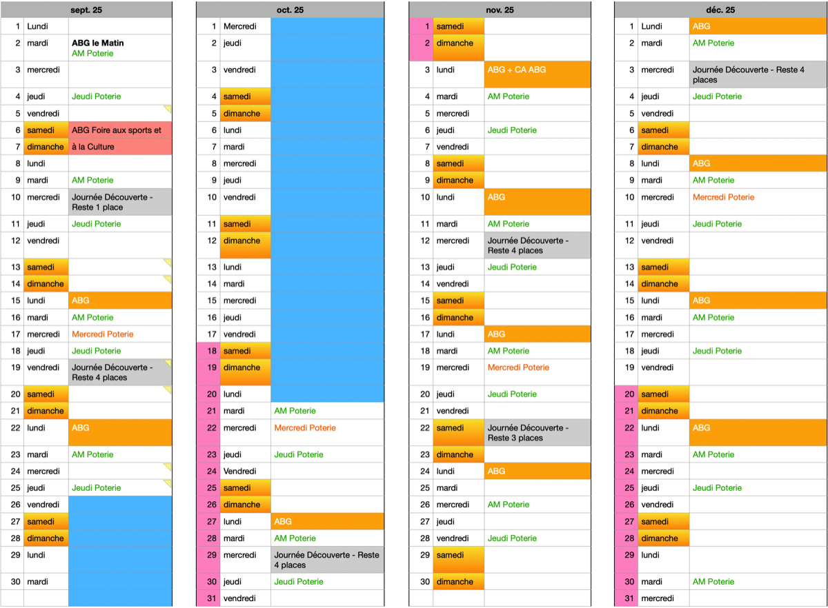Viewport: 828px width, 608px height.
Task: Click "AM Poterie" on December 30
Action: (713, 582)
